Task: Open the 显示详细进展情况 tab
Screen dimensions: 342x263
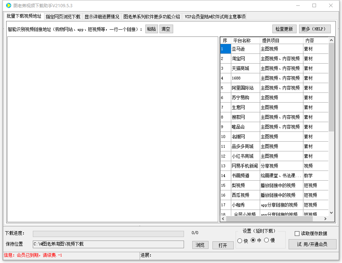Action: [x=102, y=17]
